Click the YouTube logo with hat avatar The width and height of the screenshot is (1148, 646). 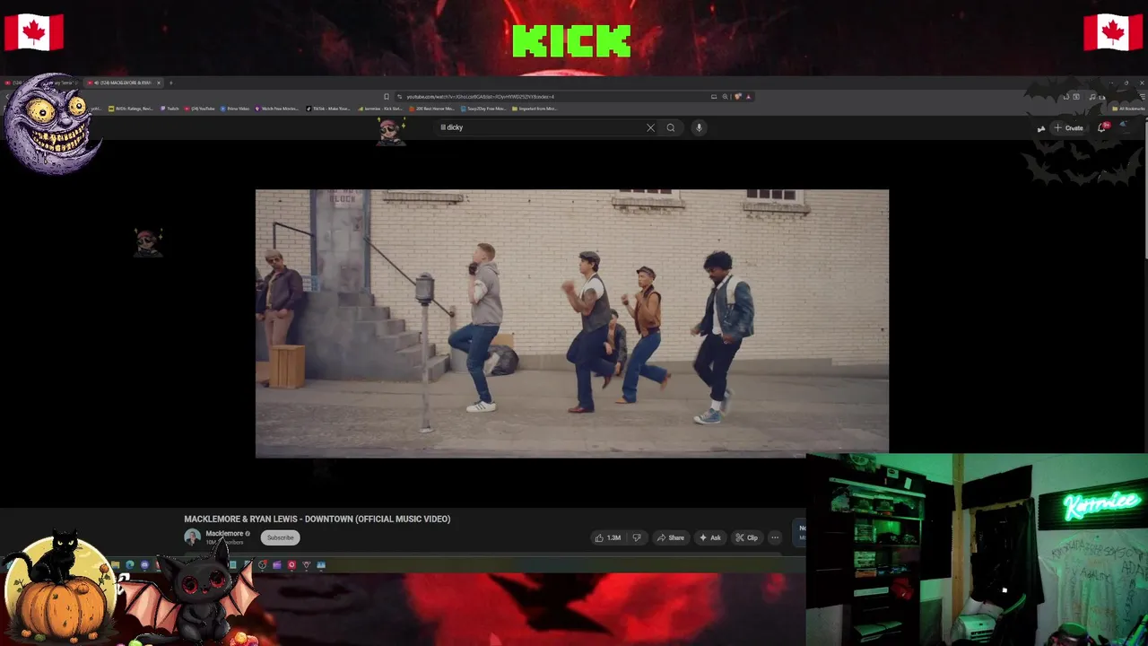point(390,130)
